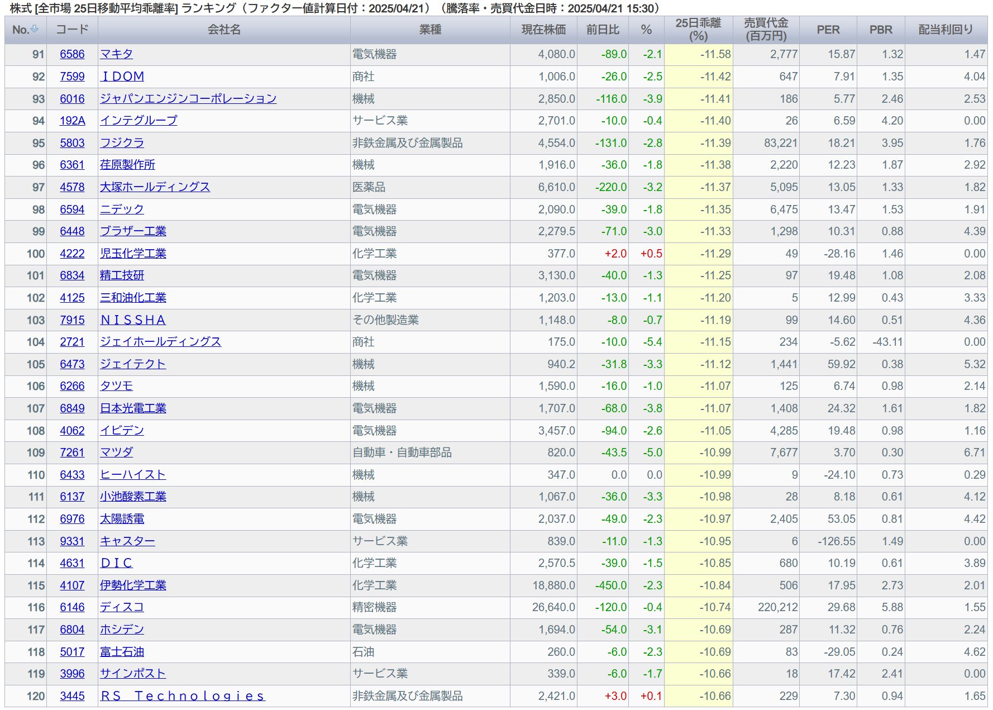This screenshot has width=993, height=710.
Task: Open the 三和油化工業 company link
Action: click(x=133, y=298)
